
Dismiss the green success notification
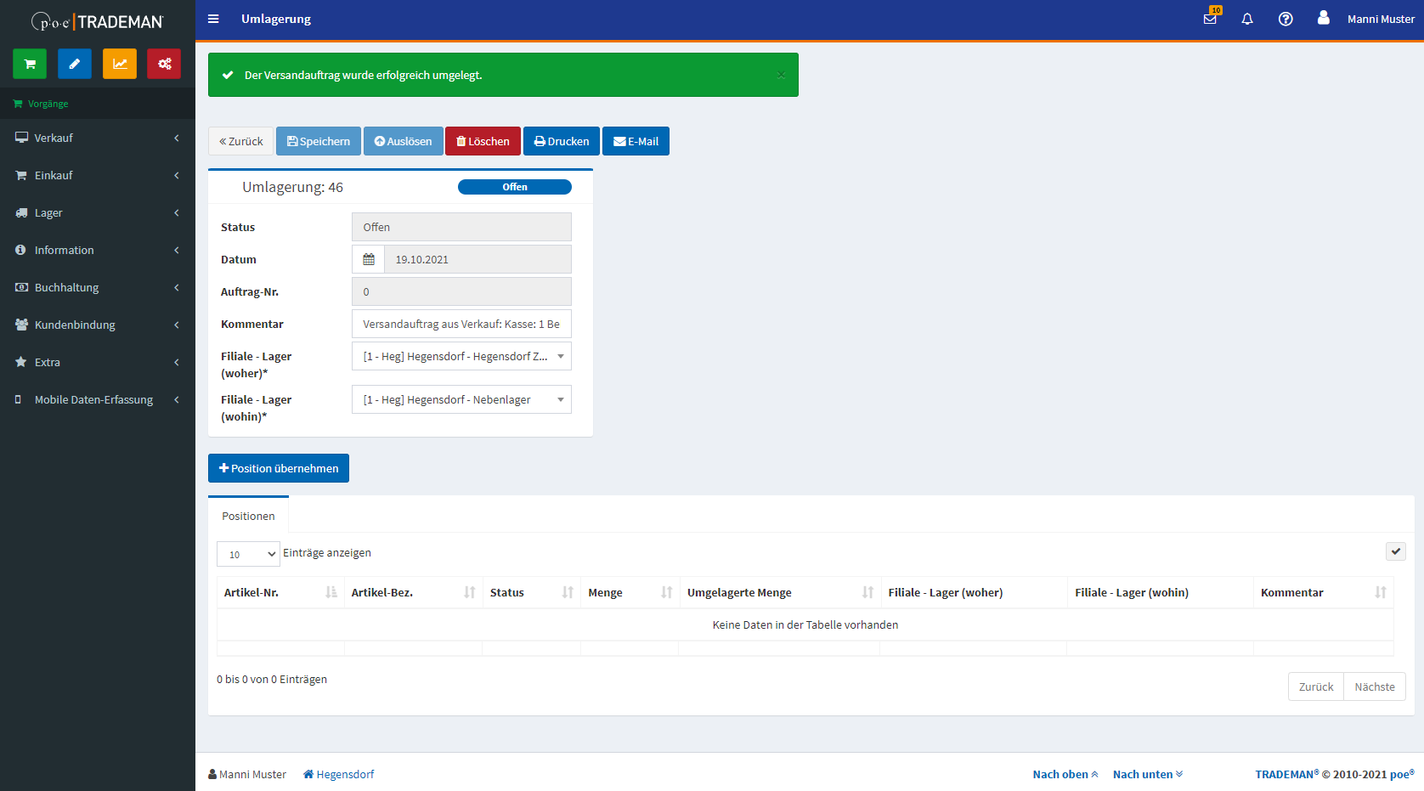click(x=781, y=75)
